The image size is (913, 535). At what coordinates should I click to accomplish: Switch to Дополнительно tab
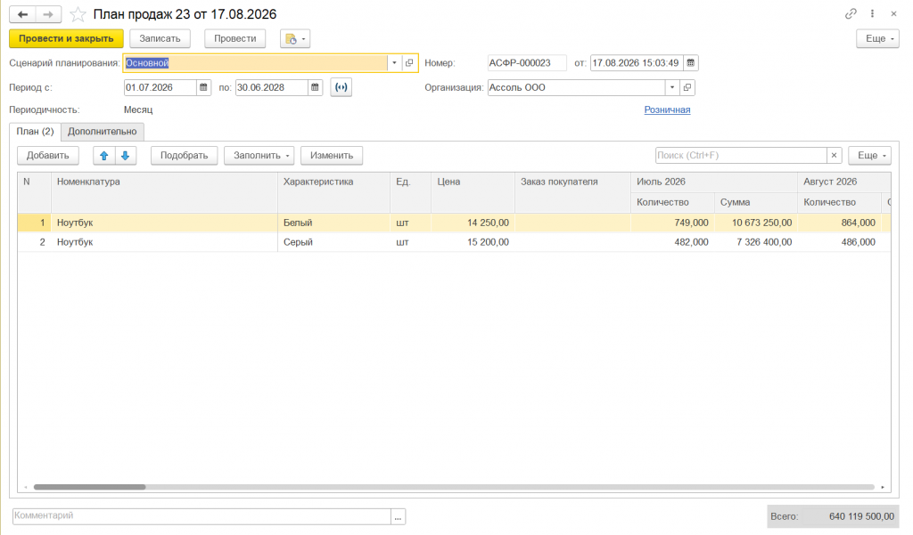[x=102, y=132]
